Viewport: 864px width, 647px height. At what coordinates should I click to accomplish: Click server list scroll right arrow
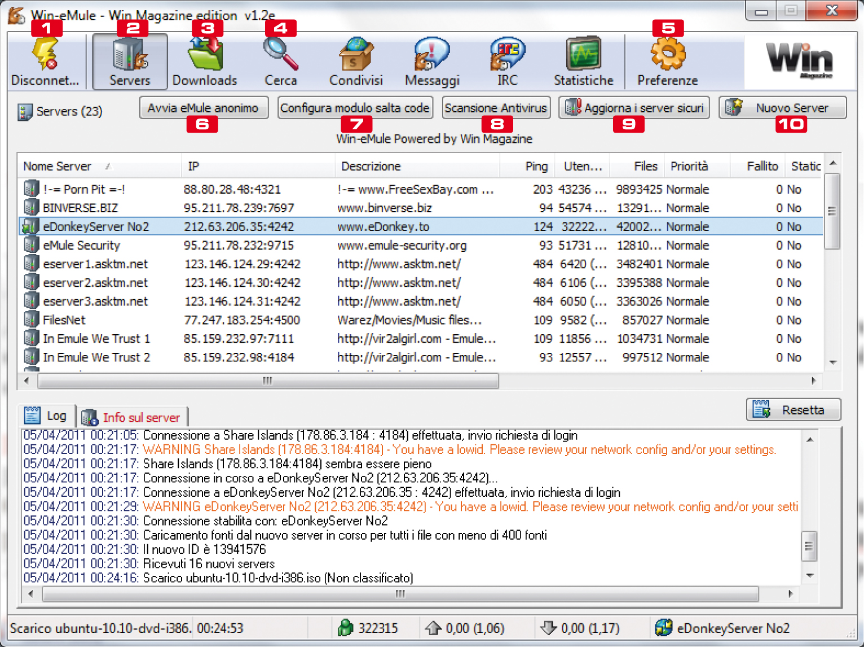[x=813, y=381]
